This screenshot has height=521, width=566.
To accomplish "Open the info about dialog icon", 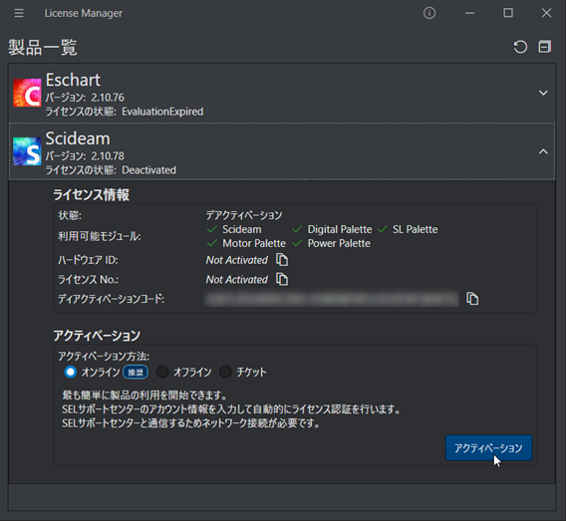I will [429, 13].
